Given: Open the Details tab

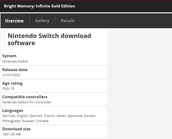Looking at the screenshot, I should (x=68, y=21).
